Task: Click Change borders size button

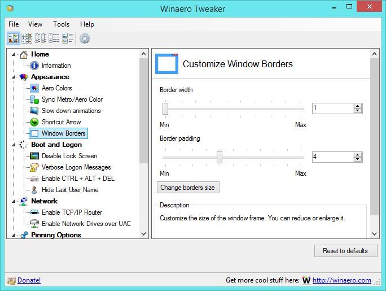Action: [188, 188]
